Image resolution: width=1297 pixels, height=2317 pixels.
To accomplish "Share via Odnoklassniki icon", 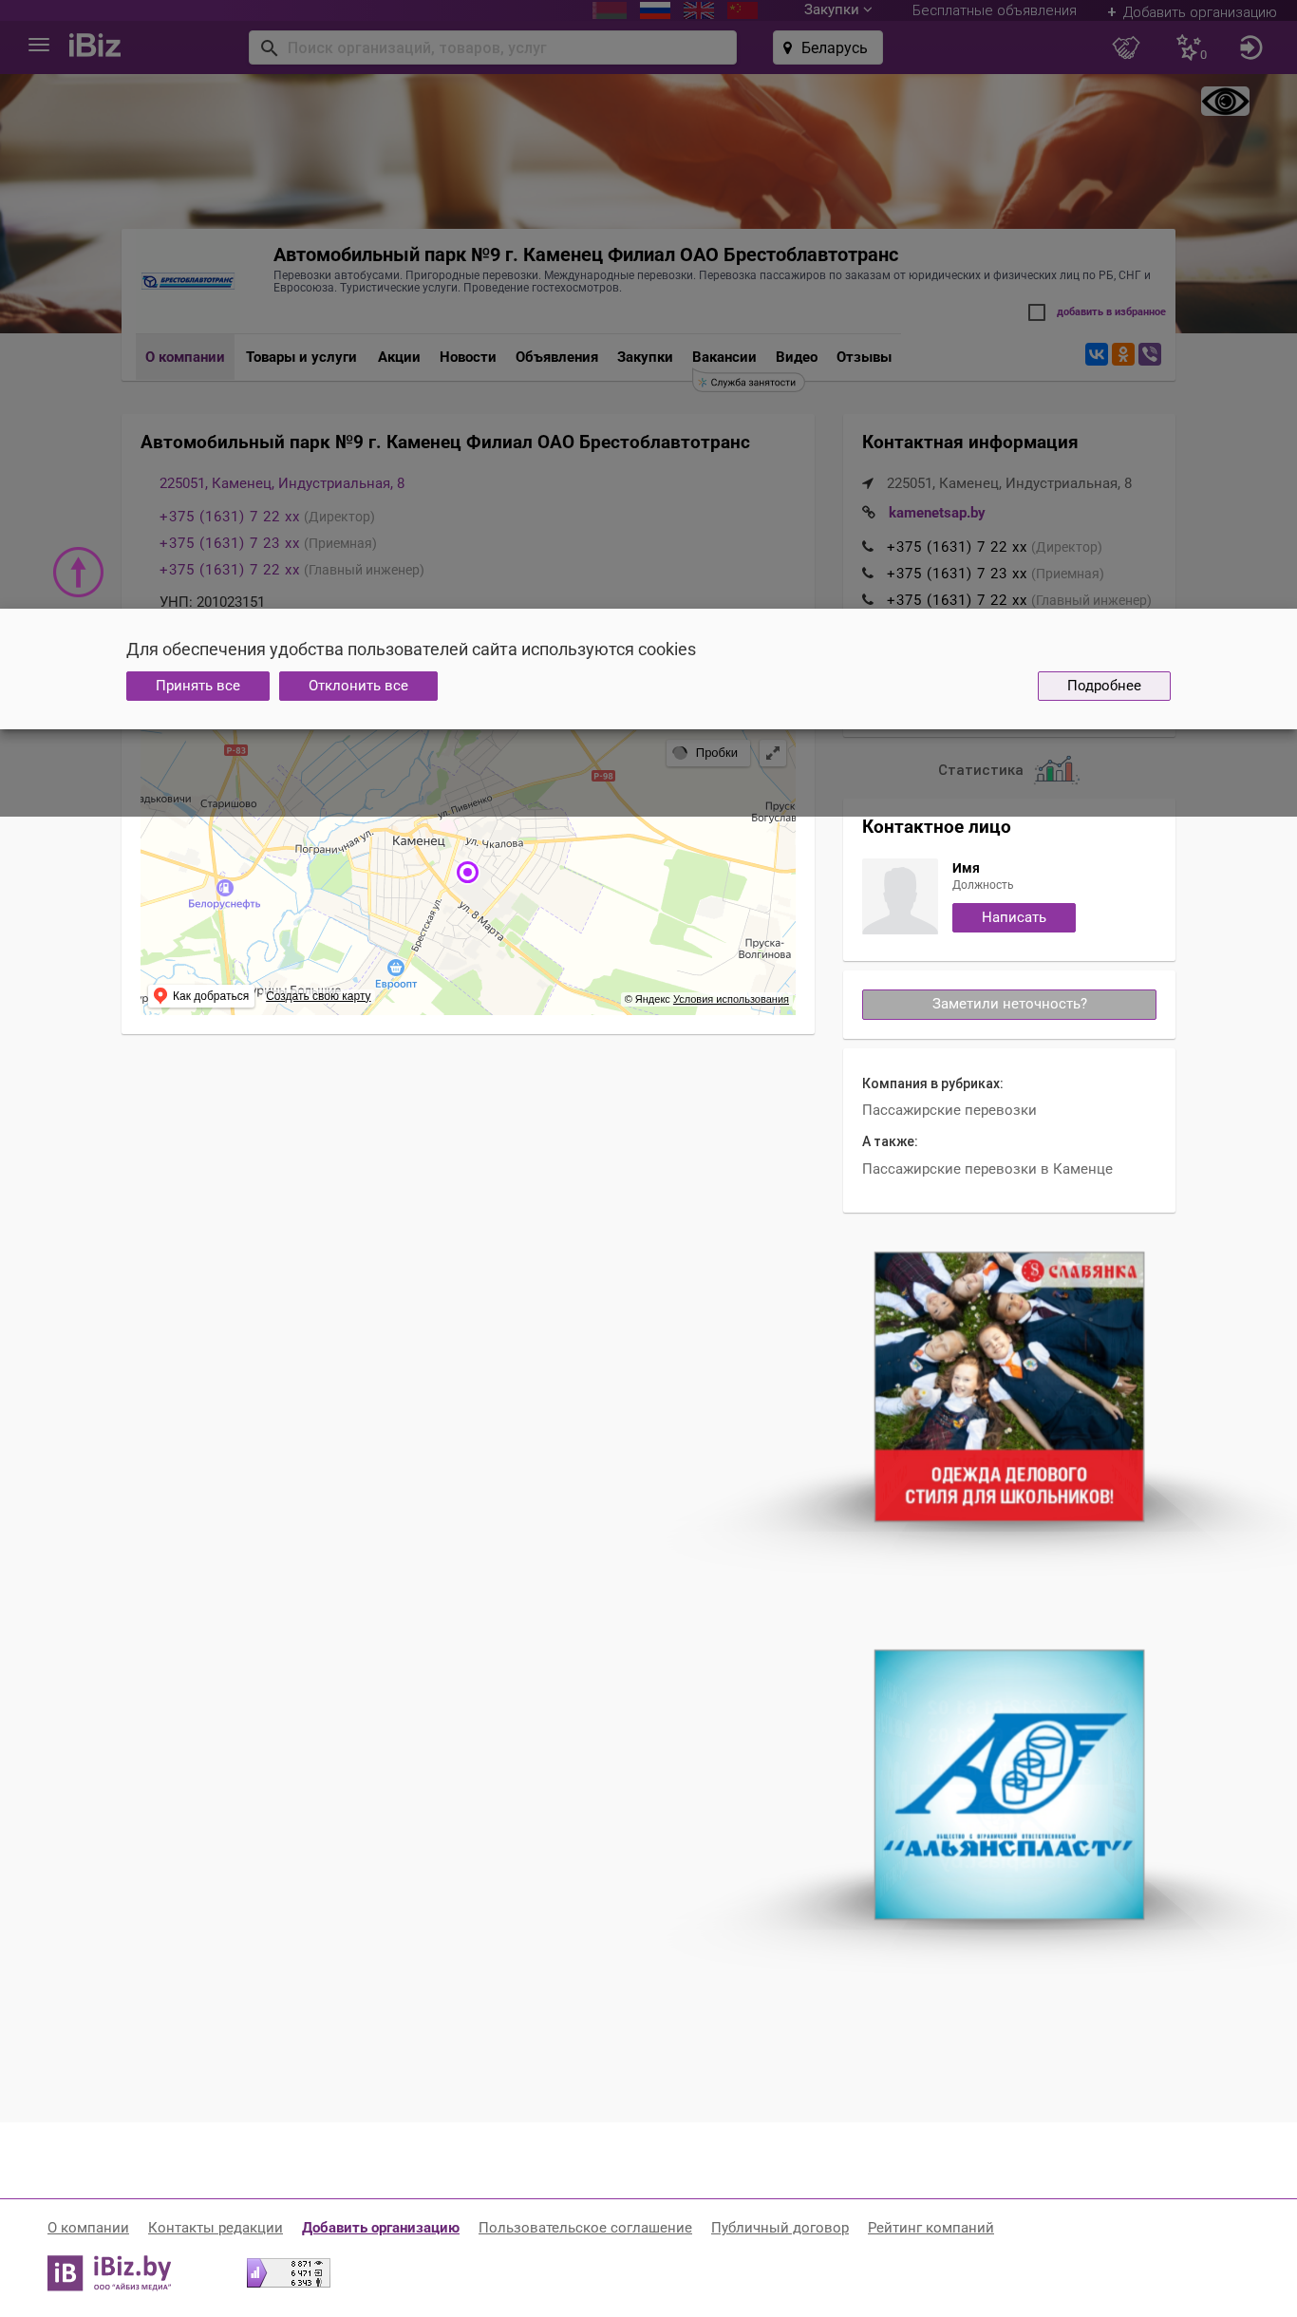I will point(1123,354).
